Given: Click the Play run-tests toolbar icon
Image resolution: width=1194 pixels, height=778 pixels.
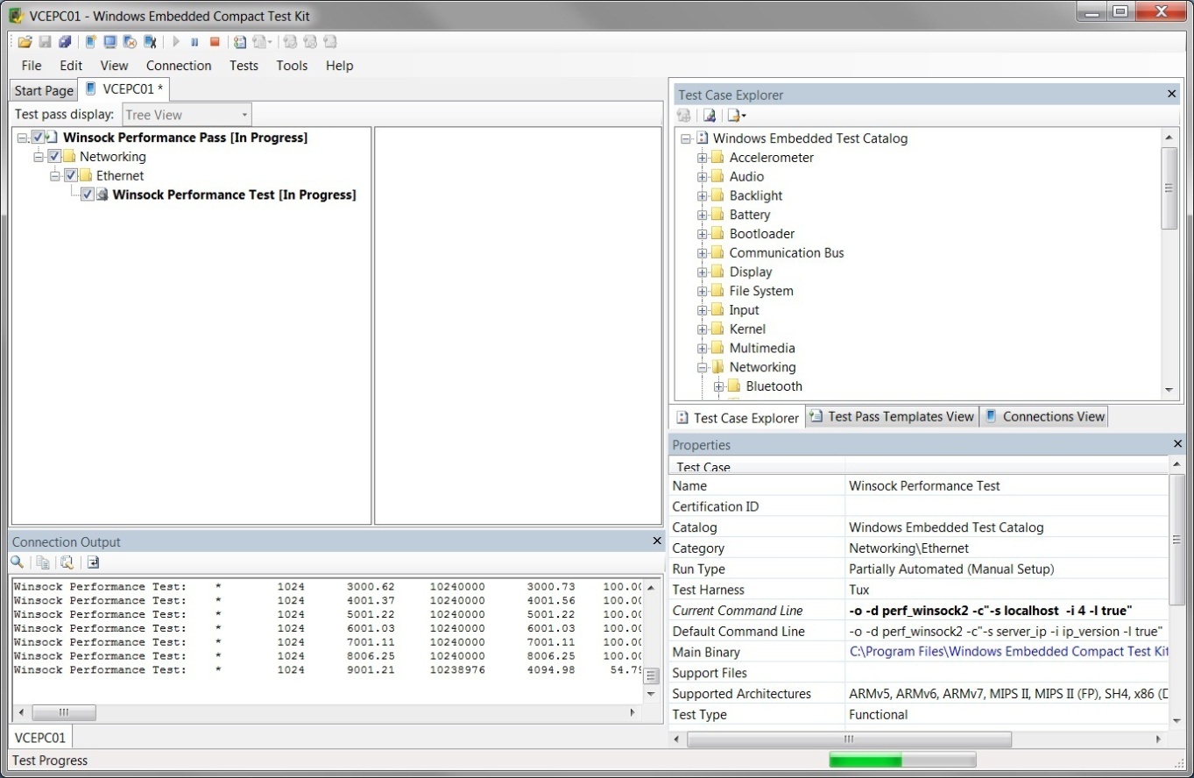Looking at the screenshot, I should [x=176, y=41].
